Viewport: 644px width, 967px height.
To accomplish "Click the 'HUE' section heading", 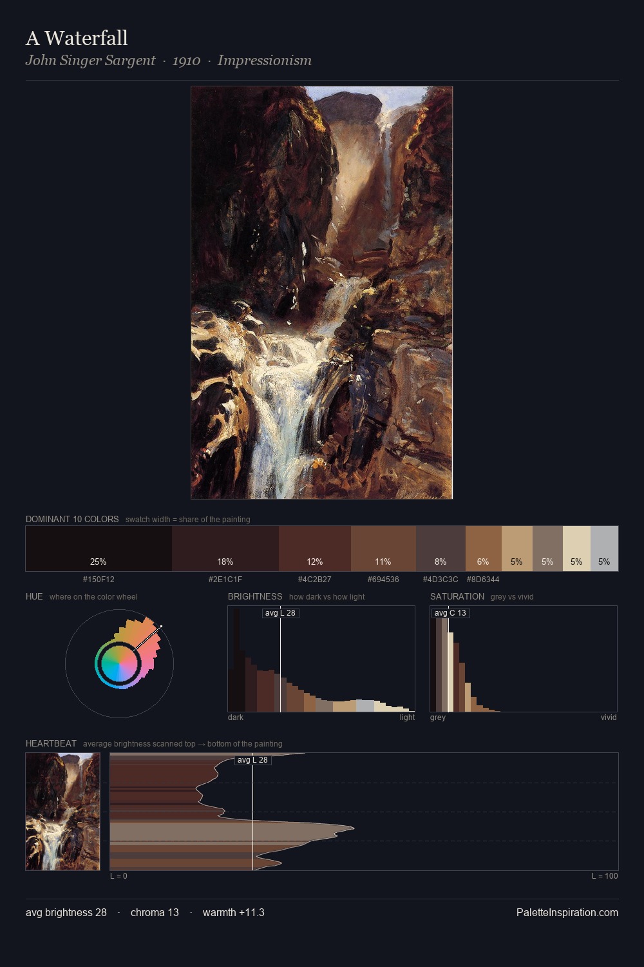I will click(34, 596).
